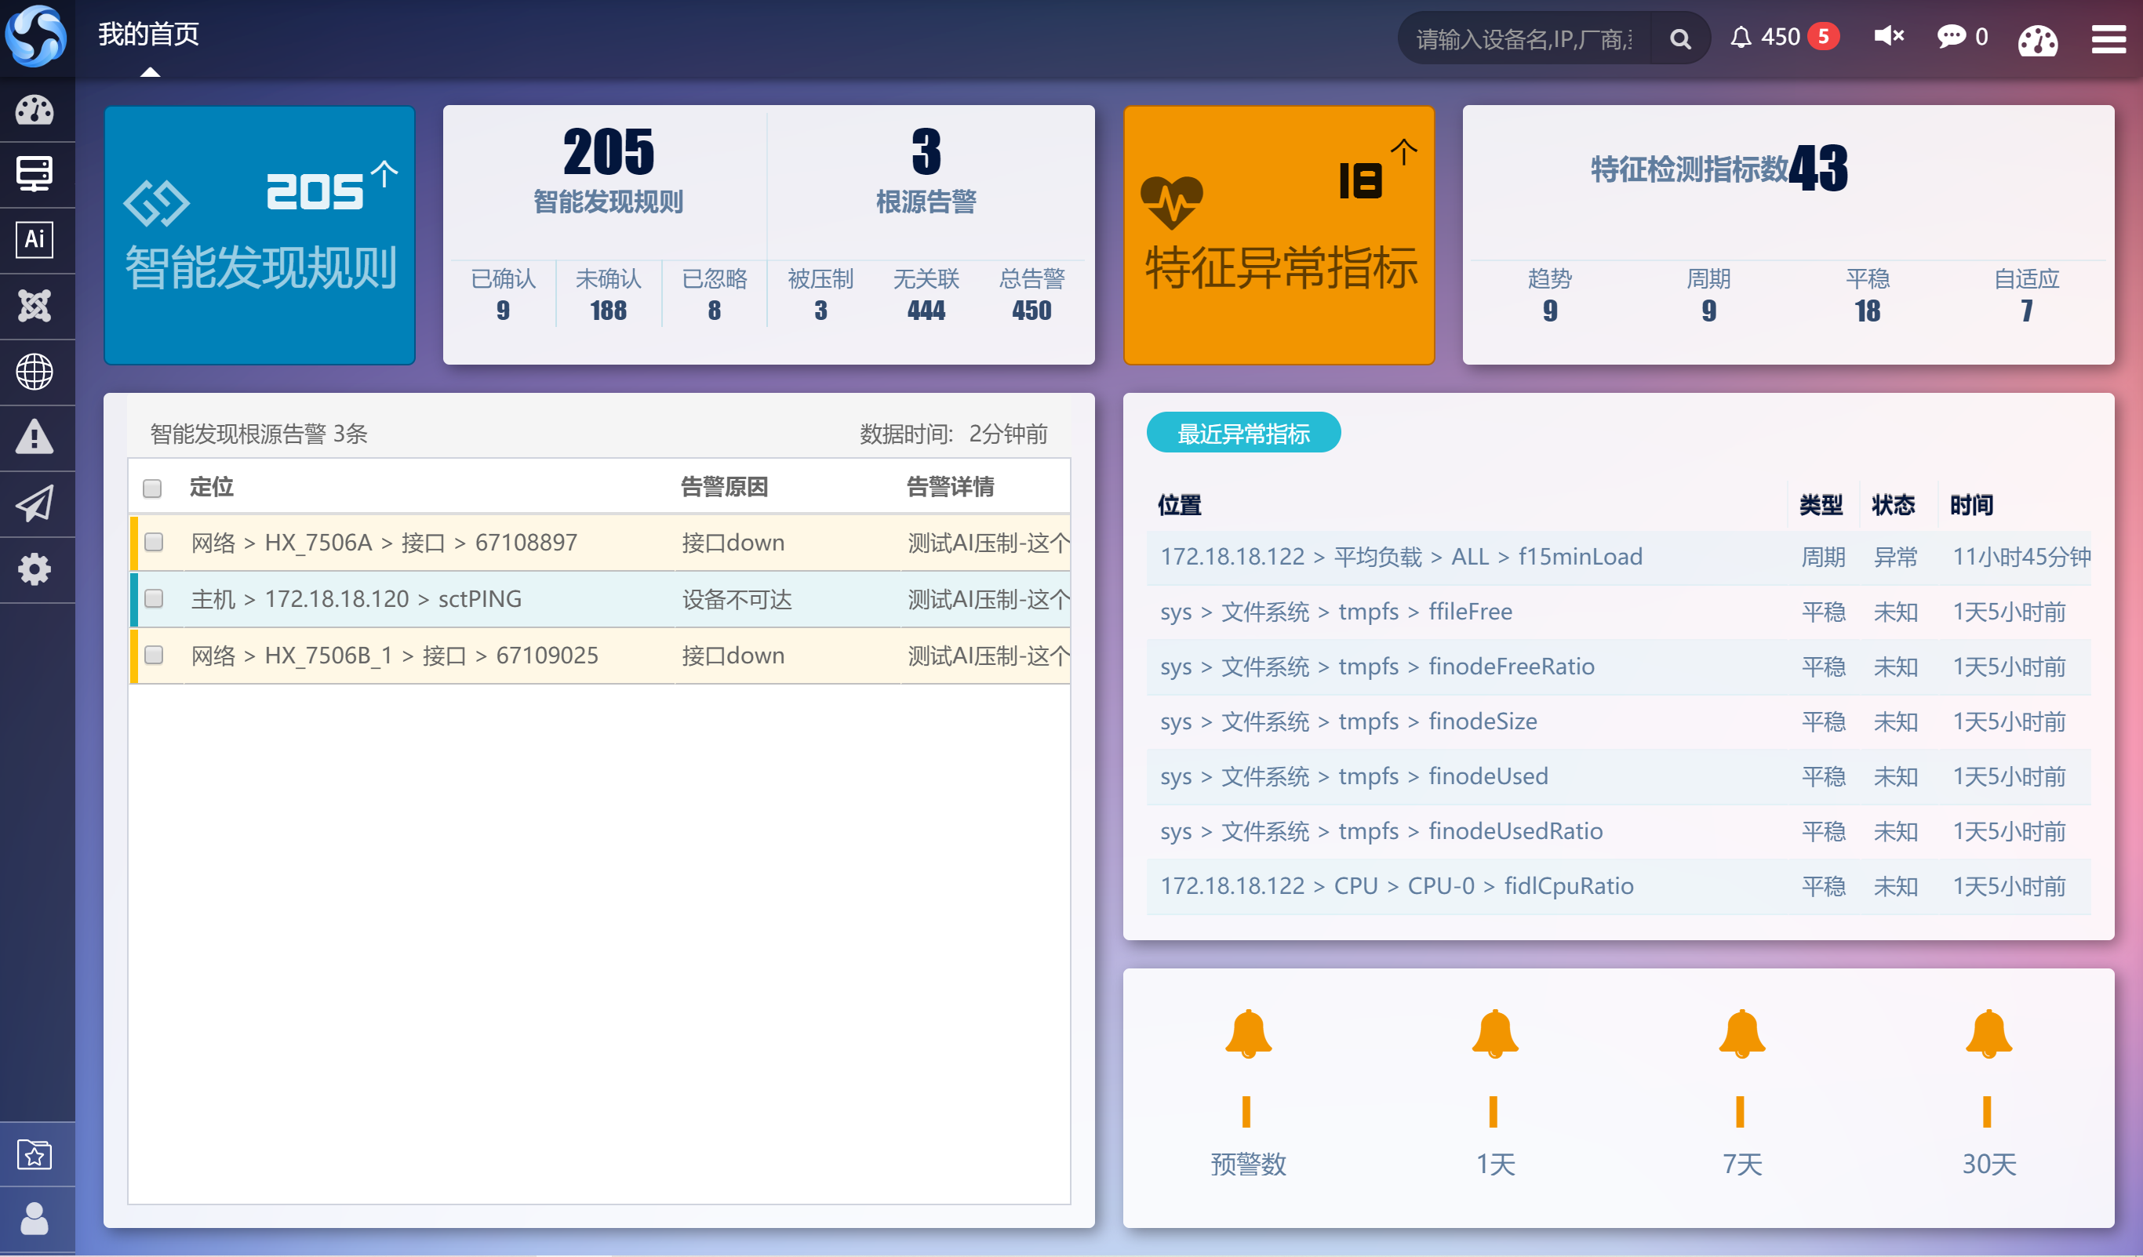
Task: Tick the checkbox for the HX_7506A alarm row
Action: pos(154,542)
